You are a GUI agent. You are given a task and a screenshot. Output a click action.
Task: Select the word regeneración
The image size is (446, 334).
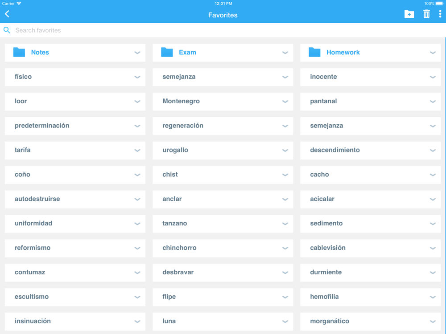pos(183,126)
